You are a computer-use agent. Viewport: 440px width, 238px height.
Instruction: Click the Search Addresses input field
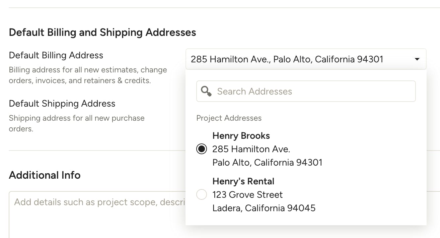306,91
